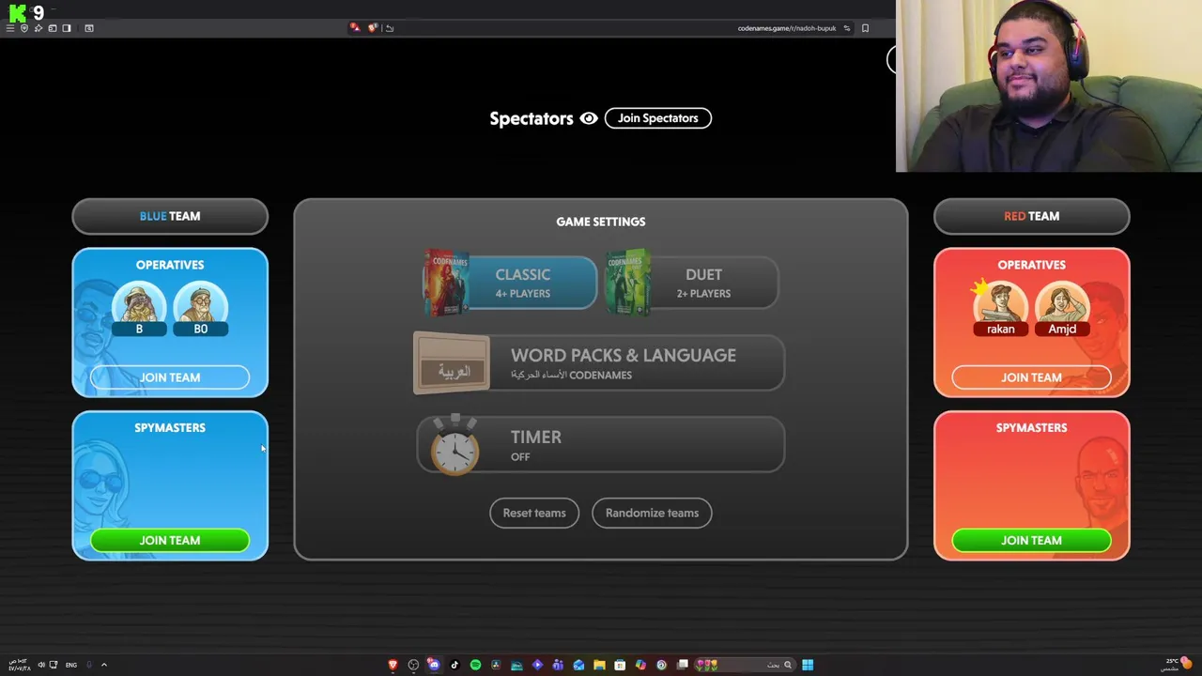Screen dimensions: 1202x676
Task: Click the RED TEAM header
Action: [x=1031, y=216]
